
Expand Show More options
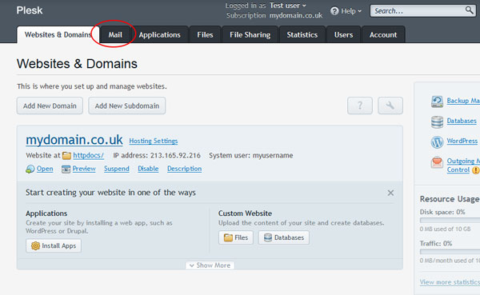[210, 265]
